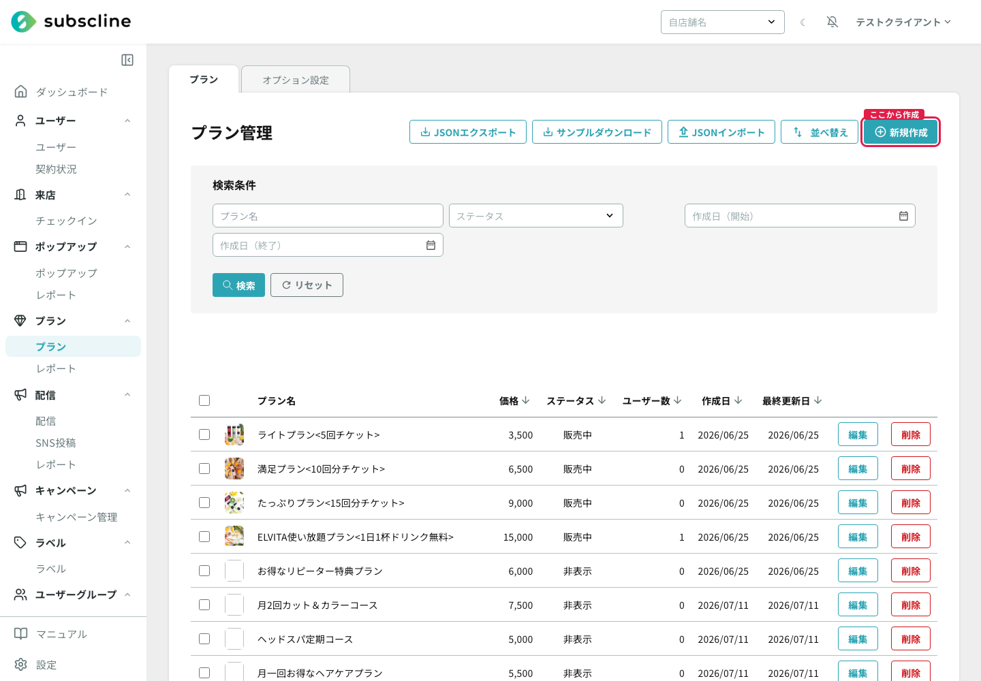Edit the 満足プラン<10回分チケット> row
Screen dimensions: 981x681
pyautogui.click(x=858, y=469)
